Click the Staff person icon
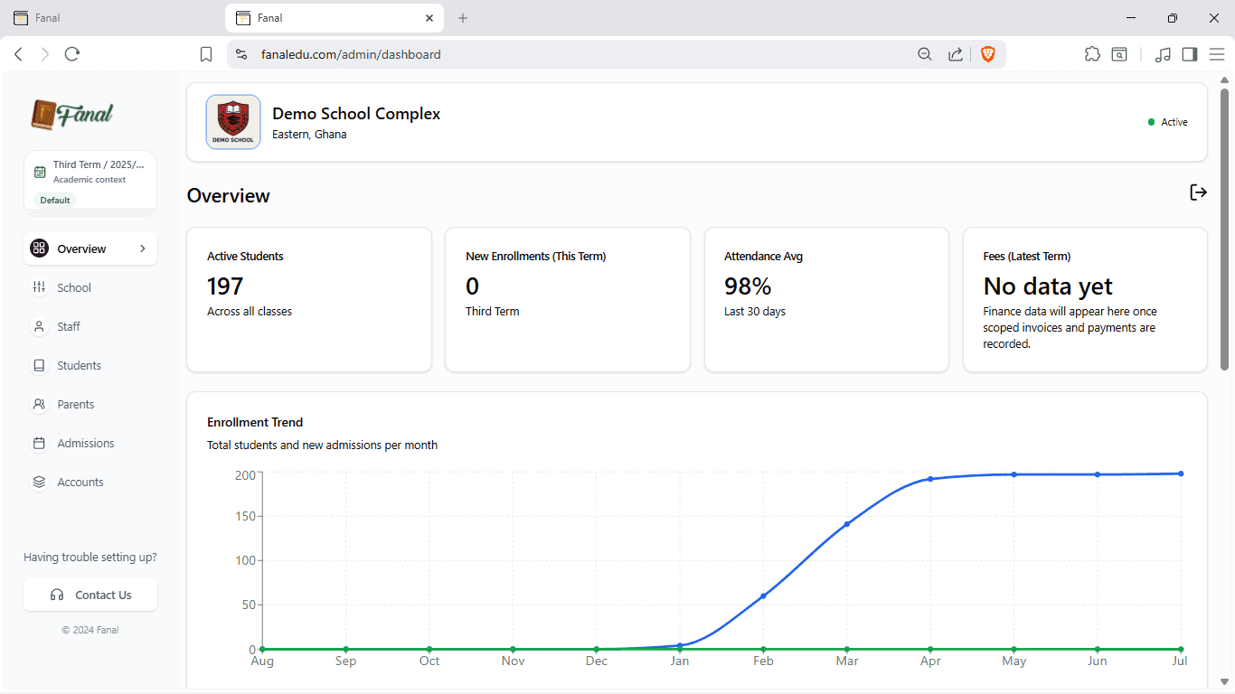1235x694 pixels. click(39, 326)
